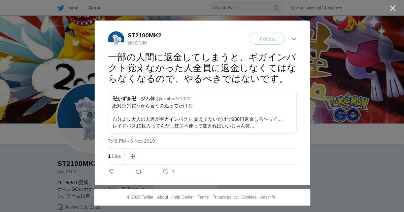This screenshot has height=212, width=404.
Task: Open quoted tweet by @araiba271022
Action: [x=202, y=112]
